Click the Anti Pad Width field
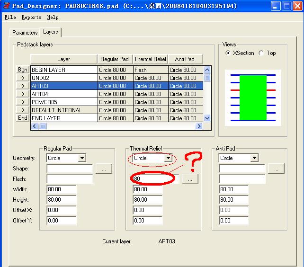Screen dimensions: 304x267 click(234, 189)
